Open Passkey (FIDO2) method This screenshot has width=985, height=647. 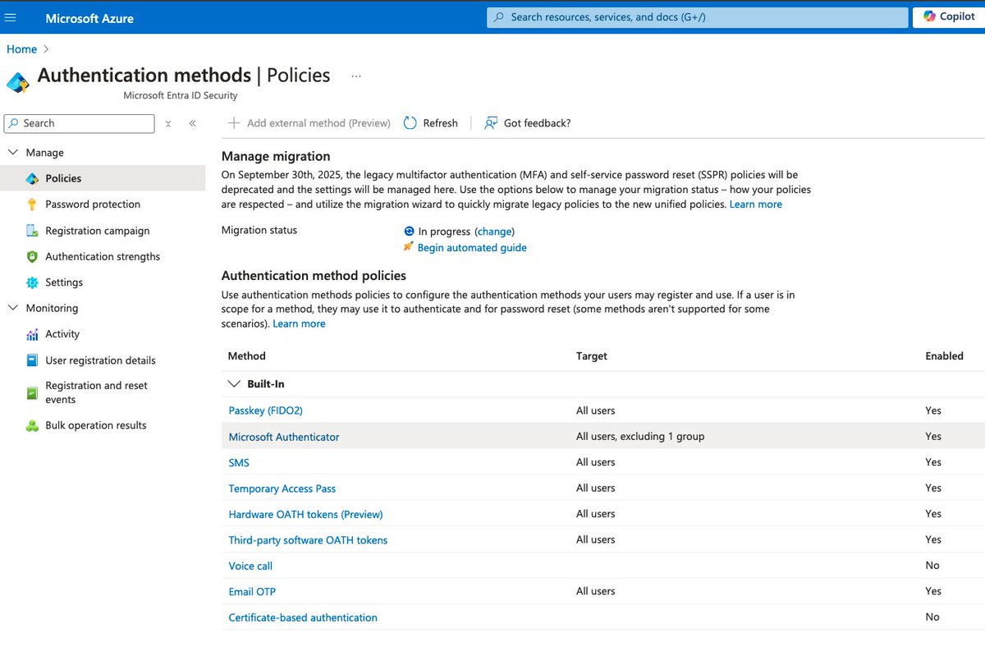pos(266,411)
